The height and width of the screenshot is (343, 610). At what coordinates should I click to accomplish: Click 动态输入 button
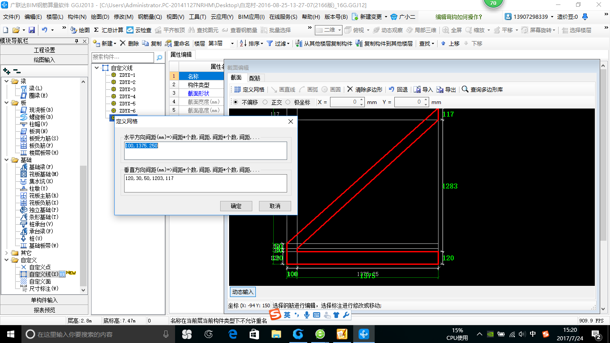tap(243, 292)
